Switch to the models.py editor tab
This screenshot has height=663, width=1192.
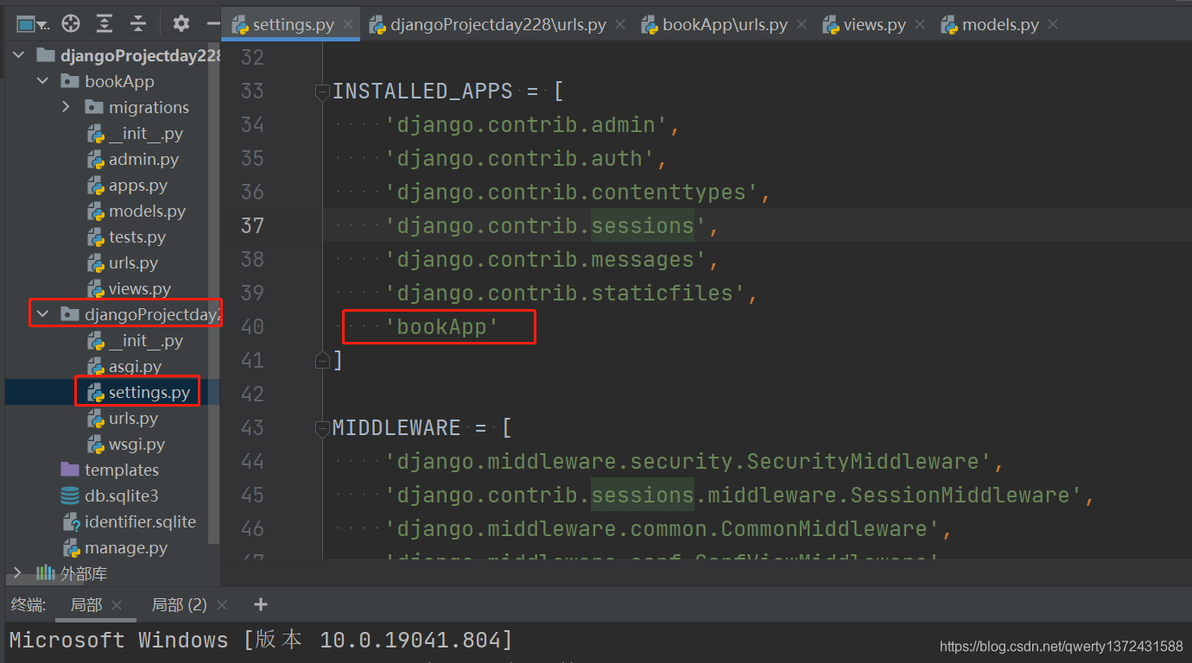1000,24
